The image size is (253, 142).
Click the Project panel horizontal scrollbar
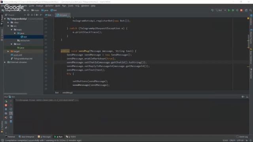pyautogui.click(x=15, y=93)
